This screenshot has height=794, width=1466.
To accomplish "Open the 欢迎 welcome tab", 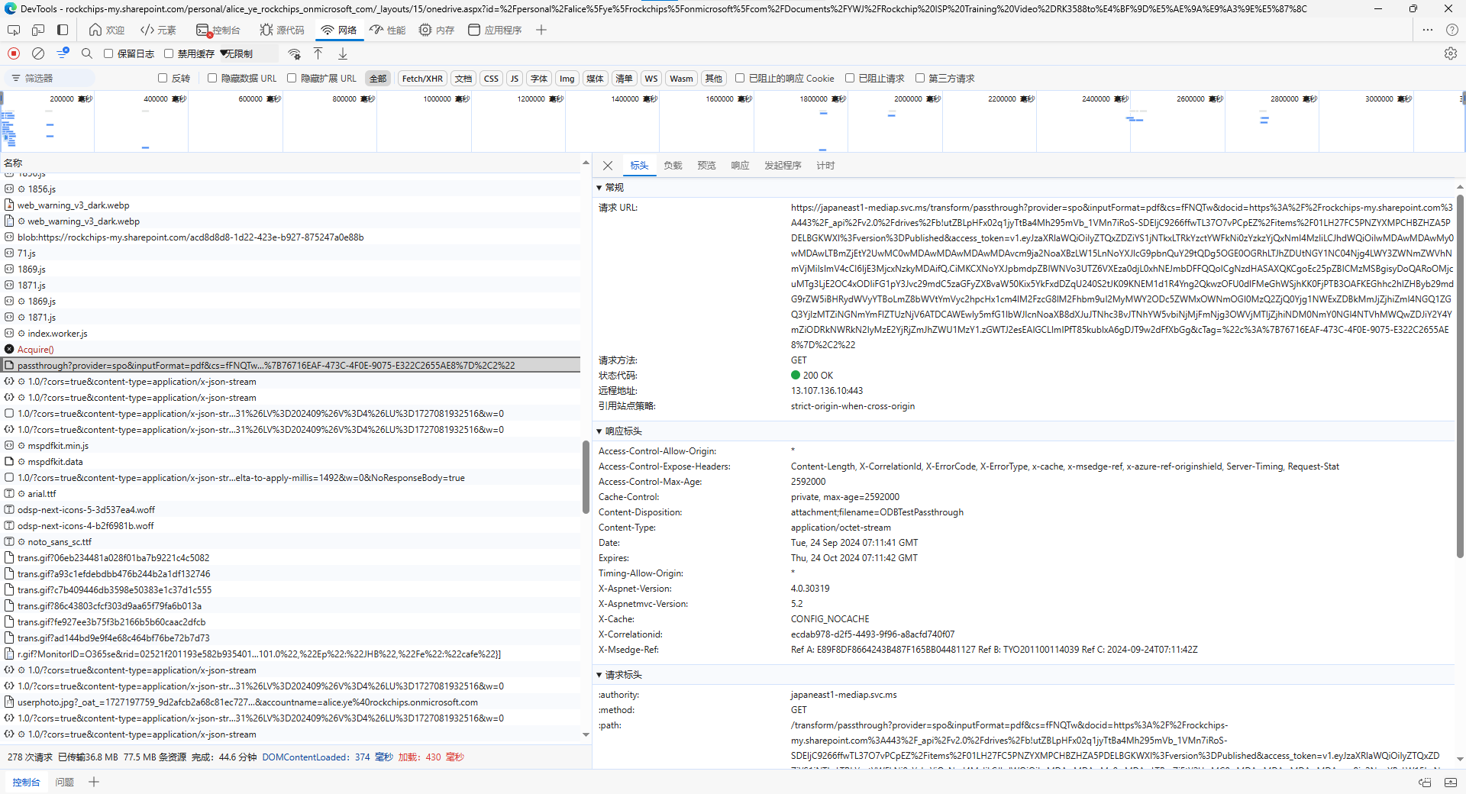I will point(107,30).
